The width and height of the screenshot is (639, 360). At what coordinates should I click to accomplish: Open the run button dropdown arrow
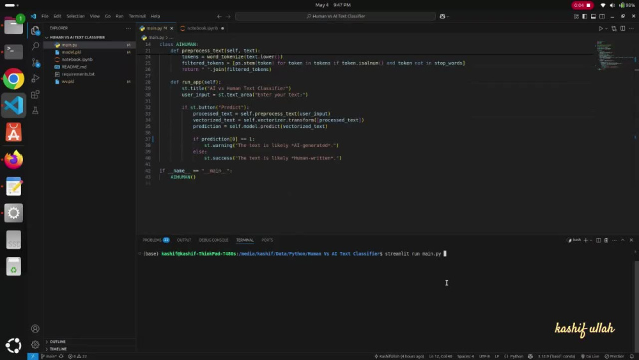pos(606,29)
